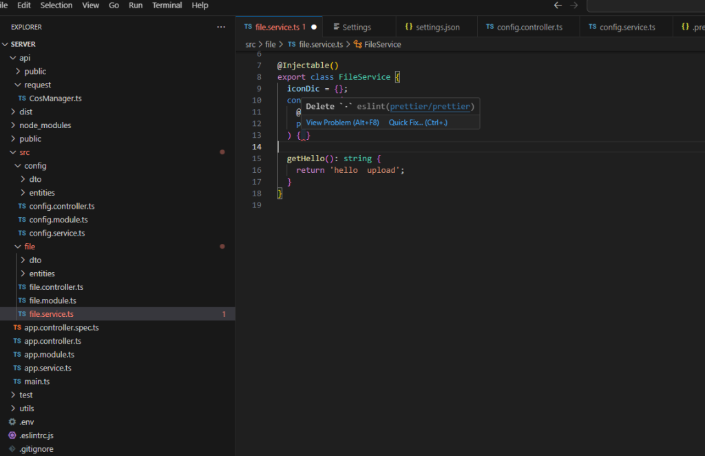Open the Explorer More Actions ellipsis

[x=221, y=27]
